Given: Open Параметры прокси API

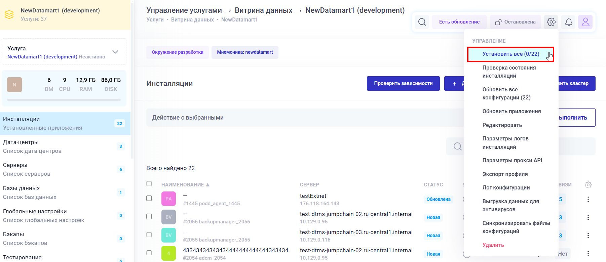Looking at the screenshot, I should [512, 160].
